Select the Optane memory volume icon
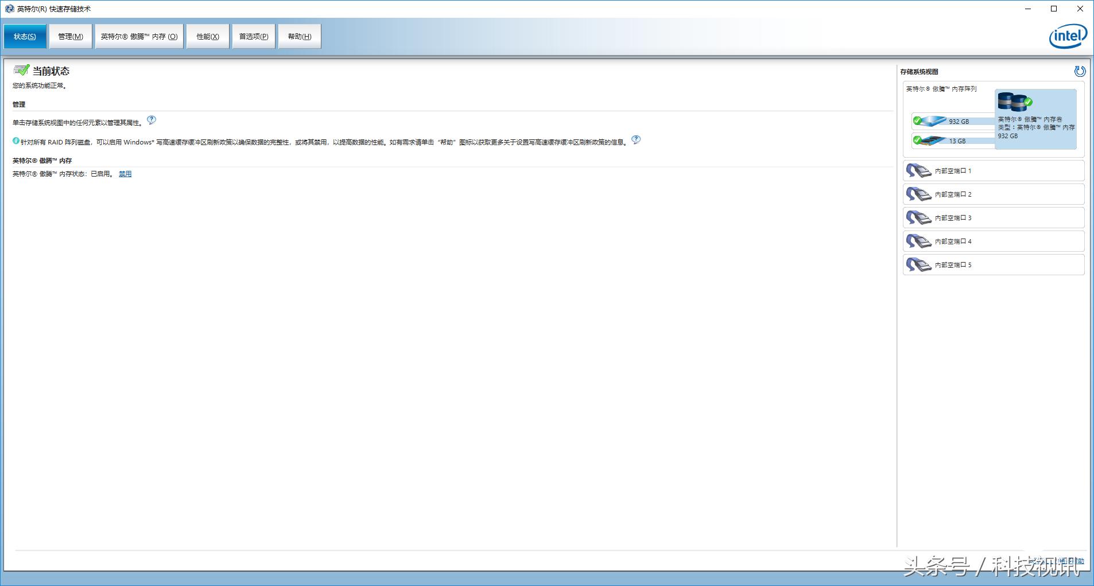The width and height of the screenshot is (1094, 586). coord(1015,102)
